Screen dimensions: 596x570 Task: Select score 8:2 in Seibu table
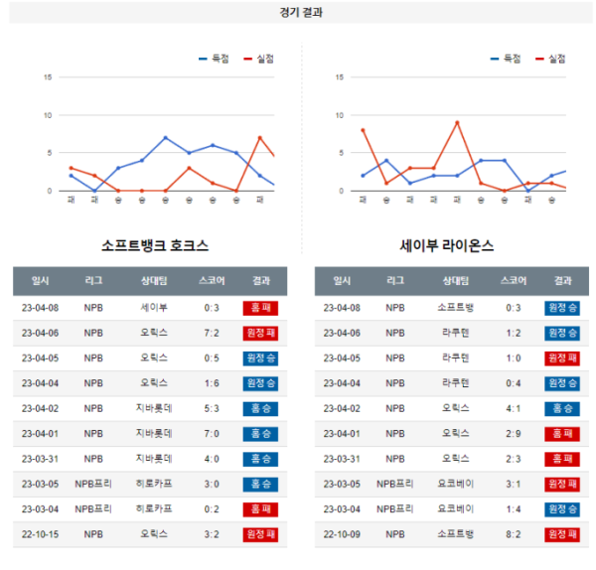(514, 534)
